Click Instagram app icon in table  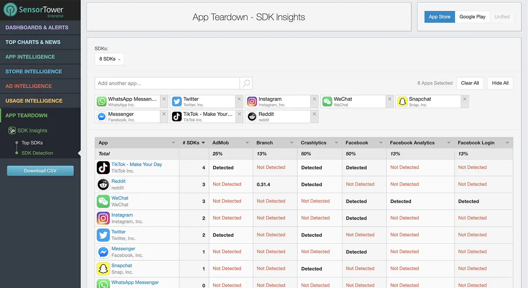point(103,218)
